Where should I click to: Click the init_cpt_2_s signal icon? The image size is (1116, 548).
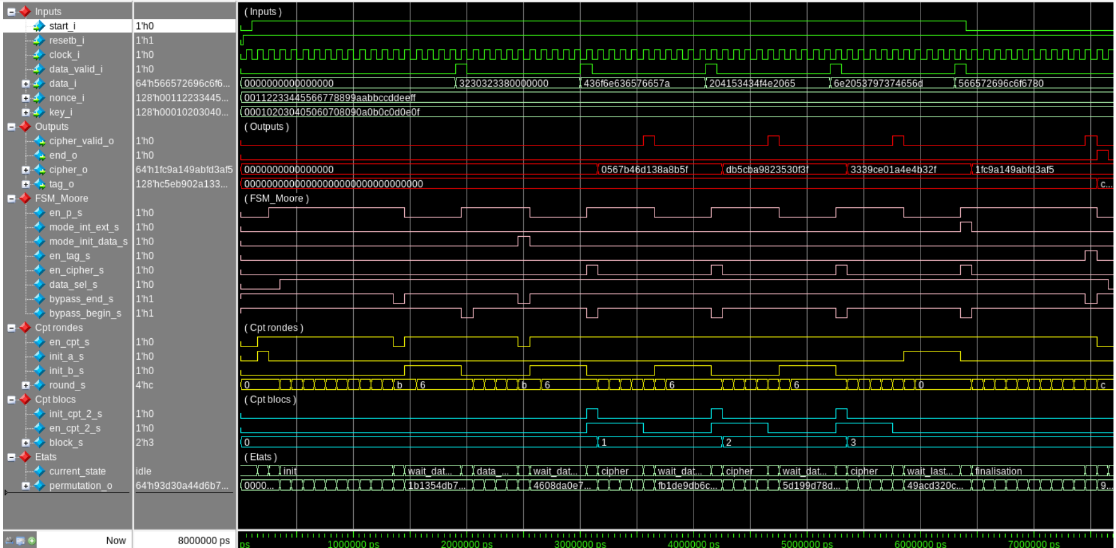point(39,414)
